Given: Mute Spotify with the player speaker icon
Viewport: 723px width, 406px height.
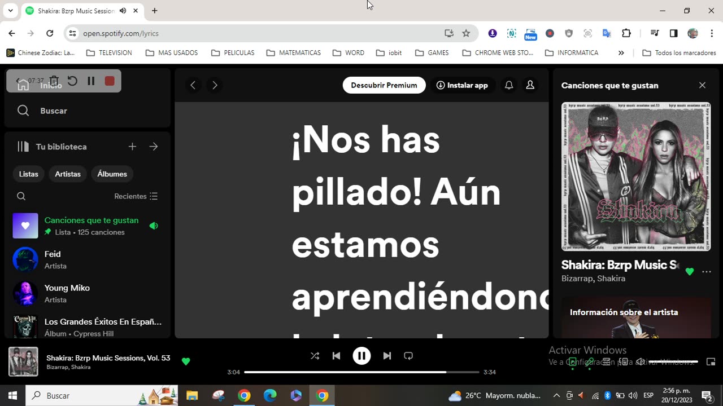Looking at the screenshot, I should (x=641, y=362).
